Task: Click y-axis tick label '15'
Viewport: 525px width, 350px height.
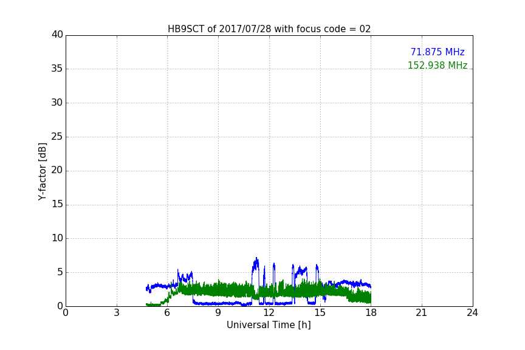Action: click(57, 204)
